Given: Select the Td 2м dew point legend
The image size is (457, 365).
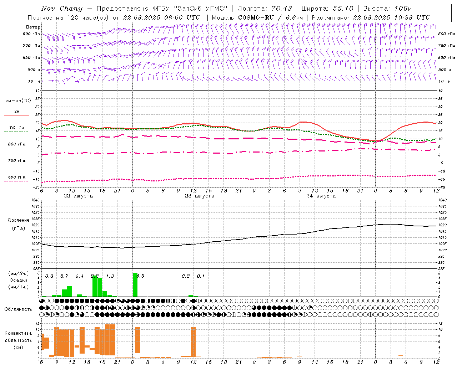Looking at the screenshot, I should click(x=16, y=128).
